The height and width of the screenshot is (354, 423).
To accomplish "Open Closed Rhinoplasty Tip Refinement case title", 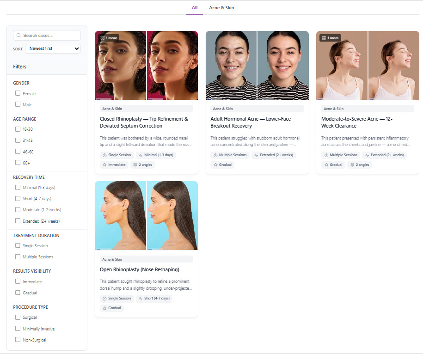I will coord(144,122).
